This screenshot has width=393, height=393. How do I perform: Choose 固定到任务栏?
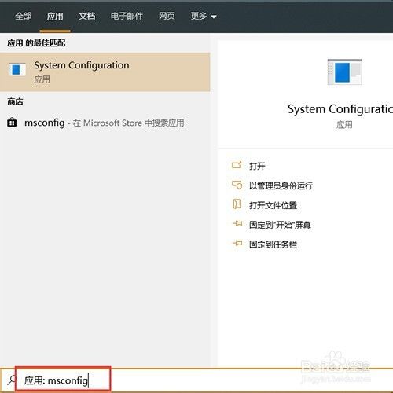point(273,244)
